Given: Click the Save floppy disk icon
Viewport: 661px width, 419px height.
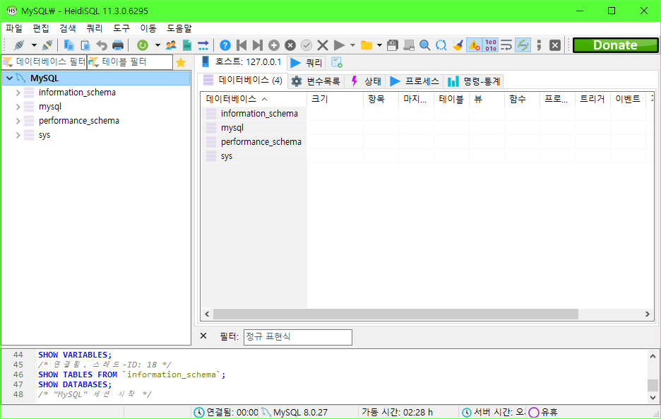Looking at the screenshot, I should pyautogui.click(x=393, y=45).
